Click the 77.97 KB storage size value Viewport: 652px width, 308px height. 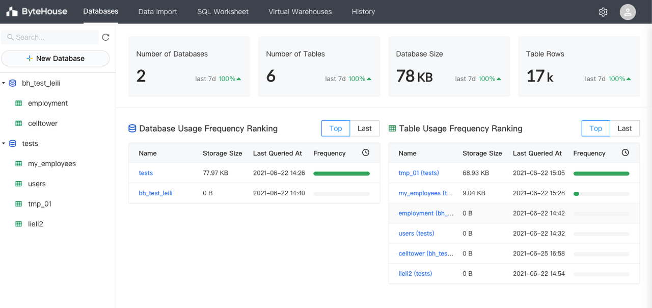tap(215, 173)
